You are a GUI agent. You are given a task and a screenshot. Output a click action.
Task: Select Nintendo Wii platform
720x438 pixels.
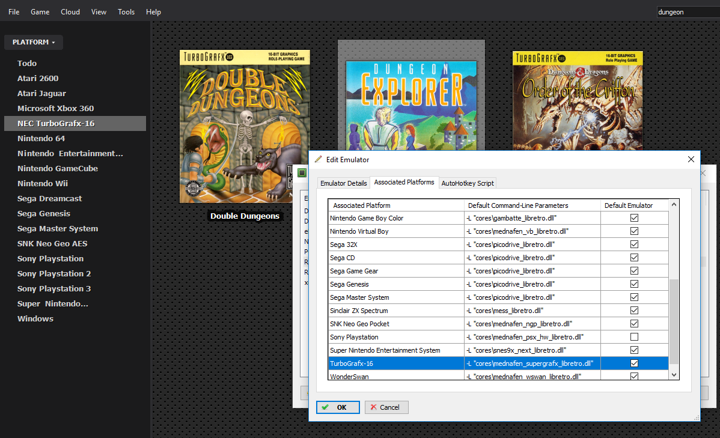tap(43, 184)
